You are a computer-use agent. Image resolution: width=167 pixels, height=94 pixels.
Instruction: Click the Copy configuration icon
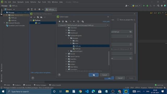tap(38, 17)
